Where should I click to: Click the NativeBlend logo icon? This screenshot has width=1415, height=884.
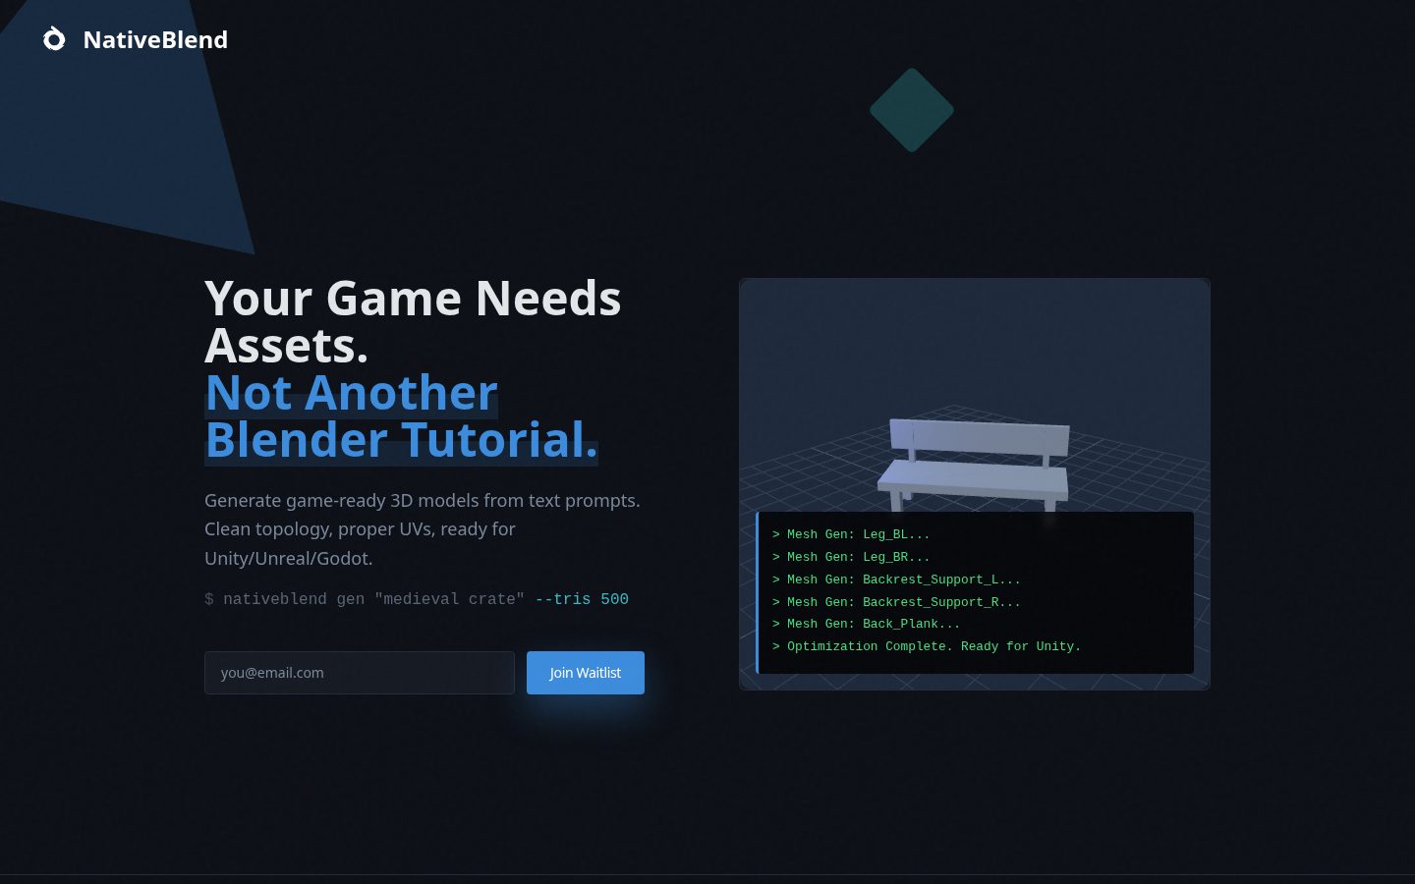54,39
